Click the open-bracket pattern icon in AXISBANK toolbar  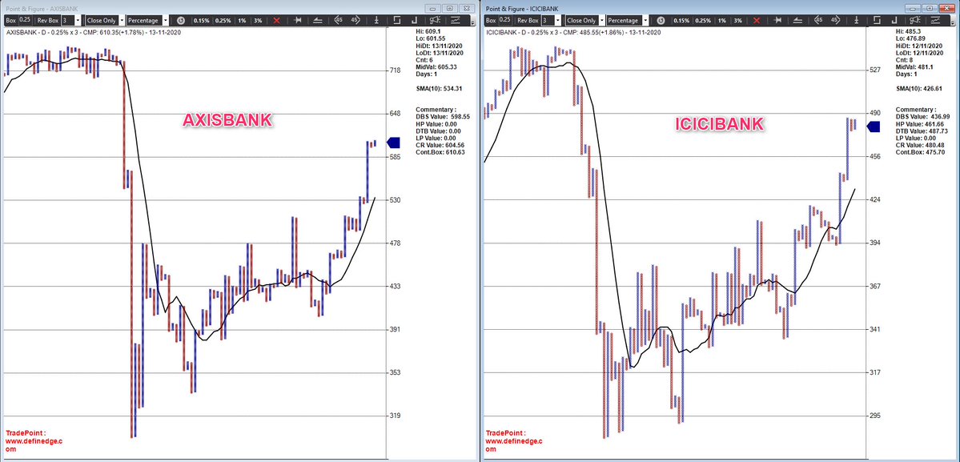click(397, 20)
